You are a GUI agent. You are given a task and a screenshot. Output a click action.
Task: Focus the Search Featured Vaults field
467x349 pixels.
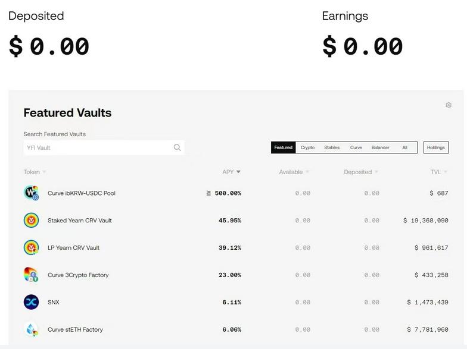(98, 147)
